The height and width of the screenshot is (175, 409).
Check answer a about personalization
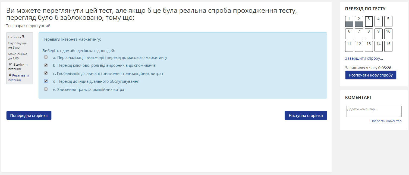[x=46, y=57]
